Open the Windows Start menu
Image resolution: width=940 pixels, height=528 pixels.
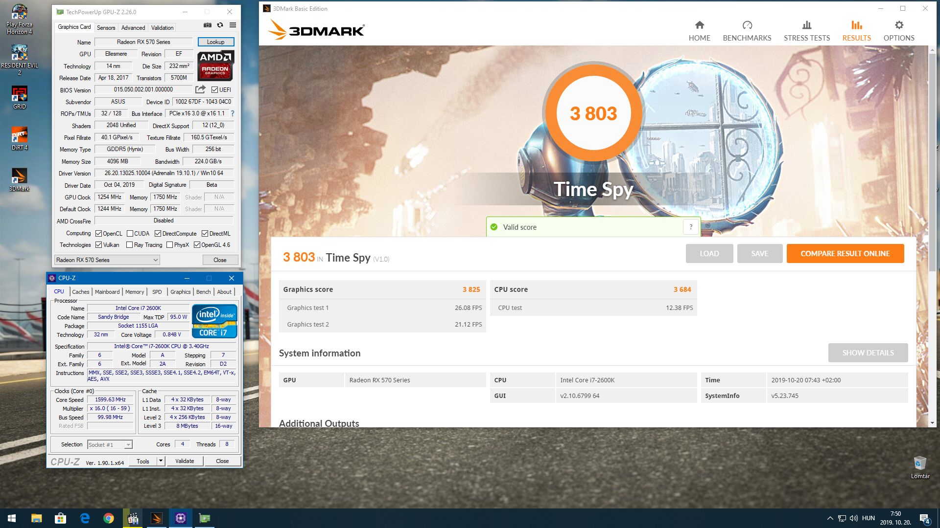point(12,518)
